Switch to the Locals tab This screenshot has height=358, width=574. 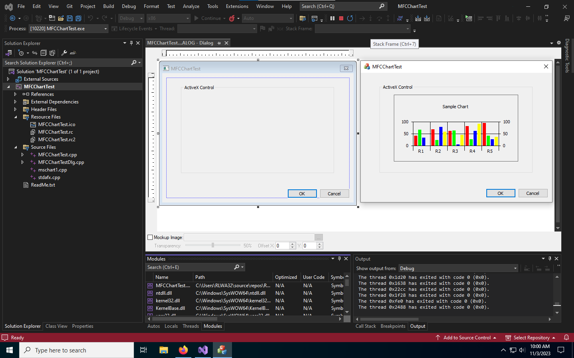click(171, 326)
